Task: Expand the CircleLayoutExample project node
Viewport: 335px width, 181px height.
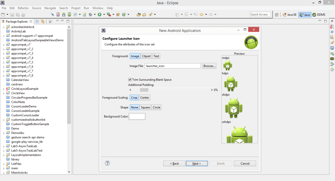Action: (x=4, y=89)
